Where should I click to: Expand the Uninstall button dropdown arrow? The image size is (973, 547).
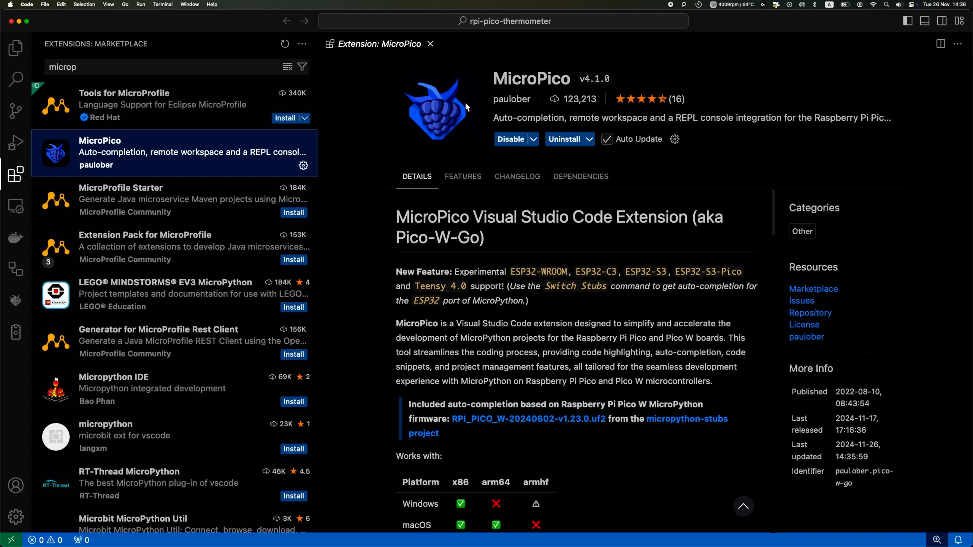(589, 139)
